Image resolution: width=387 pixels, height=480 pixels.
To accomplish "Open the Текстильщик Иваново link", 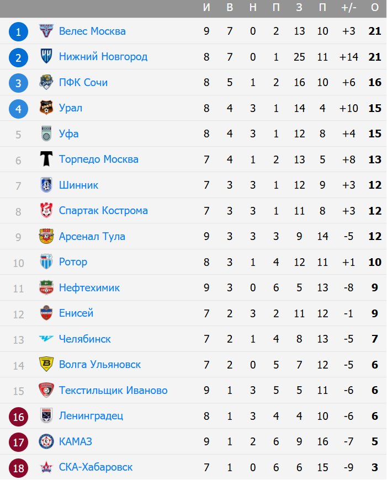I will [x=113, y=390].
